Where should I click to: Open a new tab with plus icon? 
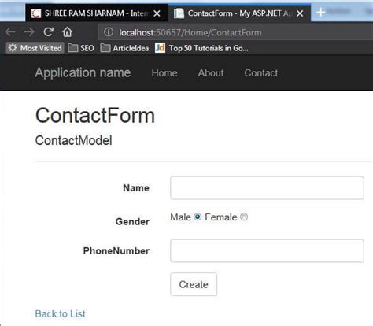pyautogui.click(x=320, y=12)
